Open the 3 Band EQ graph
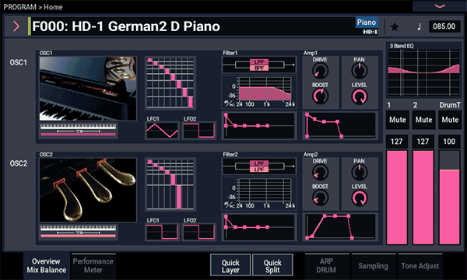The height and width of the screenshot is (280, 467). tap(423, 72)
